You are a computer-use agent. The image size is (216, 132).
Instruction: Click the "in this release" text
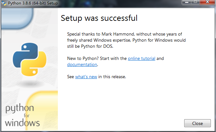pyautogui.click(x=112, y=77)
